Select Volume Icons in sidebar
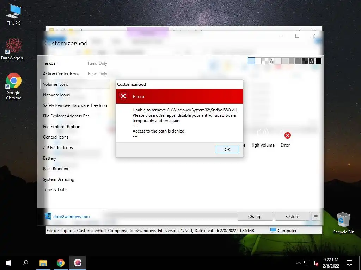Screen dimensions: 361x270 [75, 84]
